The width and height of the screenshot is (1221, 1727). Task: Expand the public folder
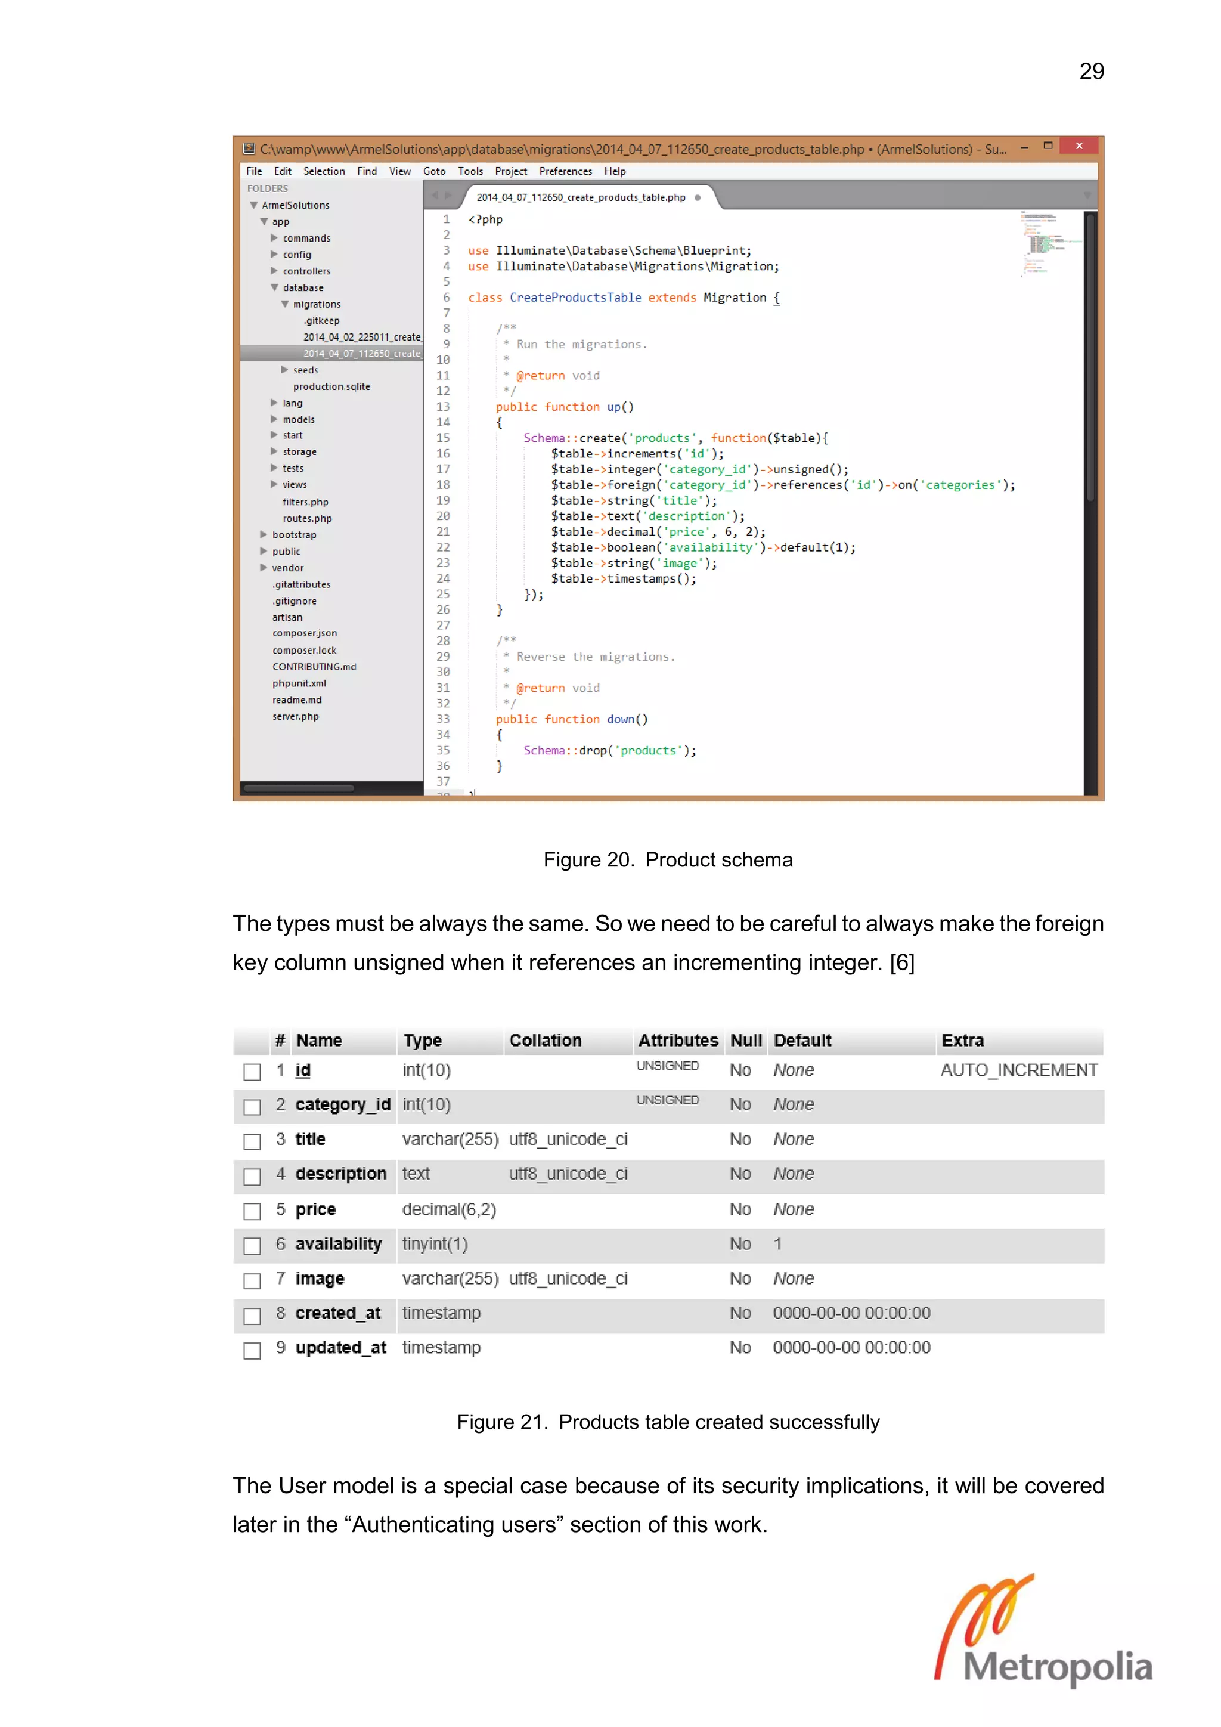264,552
